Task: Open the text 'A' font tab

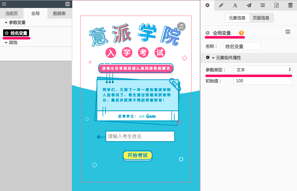Action: [x=235, y=5]
